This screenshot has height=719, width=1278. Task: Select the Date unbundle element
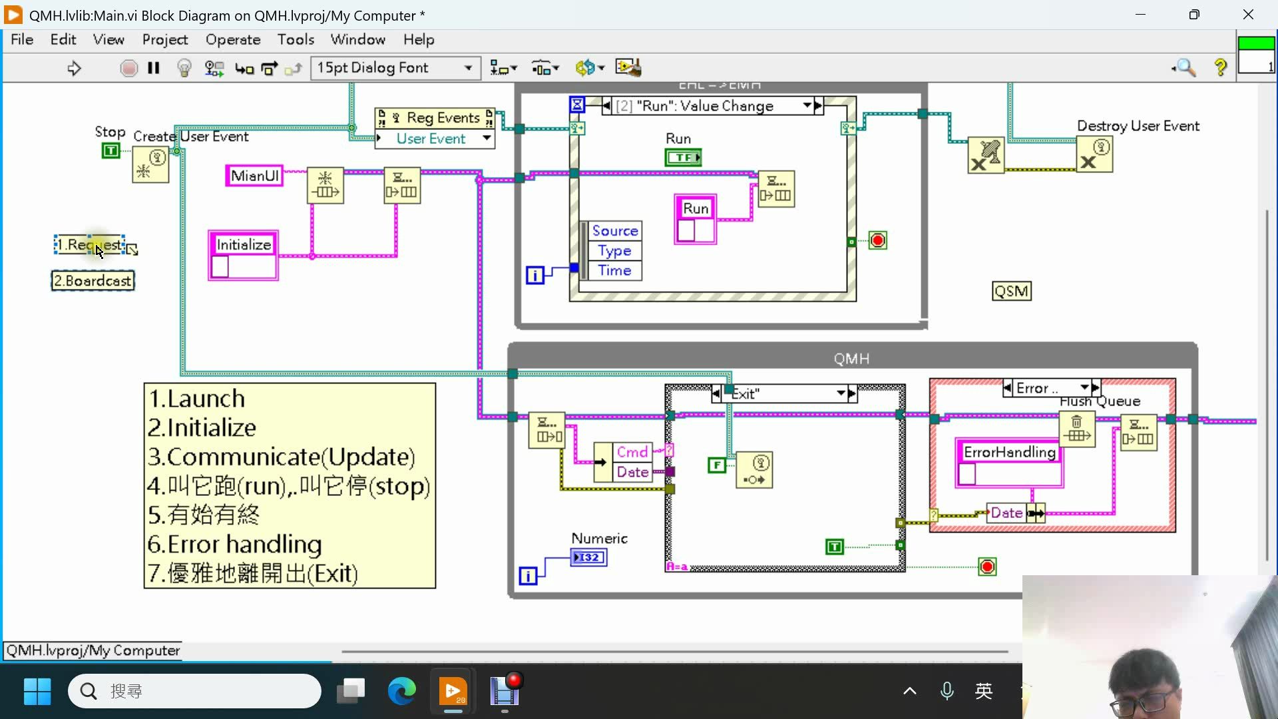[632, 472]
